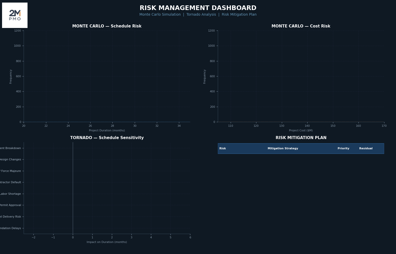Click the Project Duration (months) axis label
Viewport: 396px width, 254px height.
(107, 131)
